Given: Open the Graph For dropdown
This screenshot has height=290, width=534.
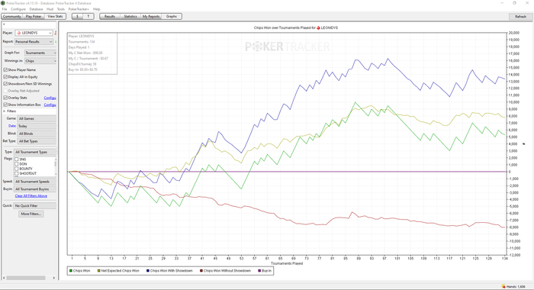Looking at the screenshot, I should pos(40,53).
